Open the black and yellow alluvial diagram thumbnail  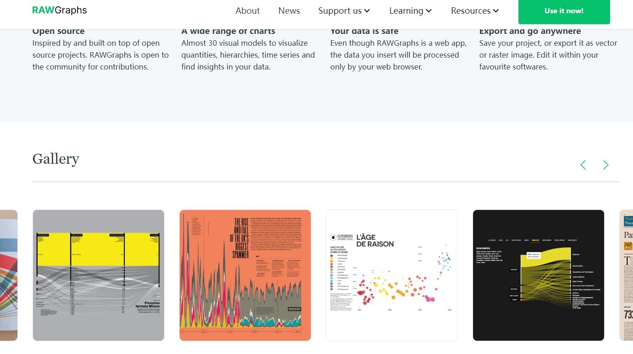coord(539,275)
